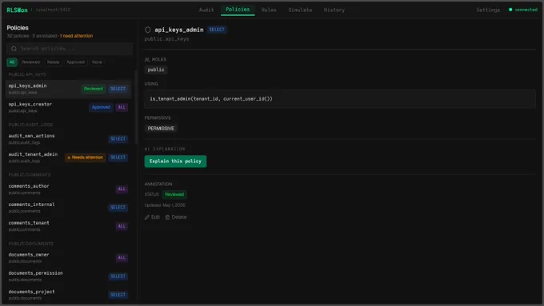Open the audit_tenant_admin policy
This screenshot has width=544, height=306.
pyautogui.click(x=69, y=157)
